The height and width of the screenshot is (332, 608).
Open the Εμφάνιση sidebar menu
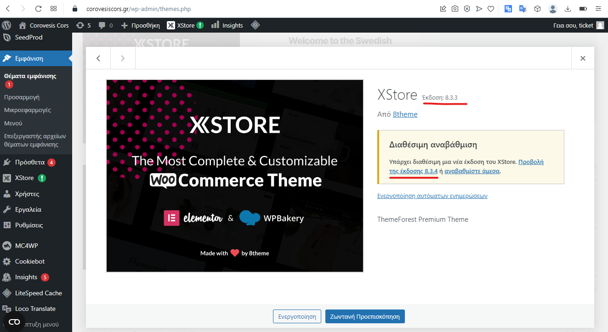coord(36,58)
